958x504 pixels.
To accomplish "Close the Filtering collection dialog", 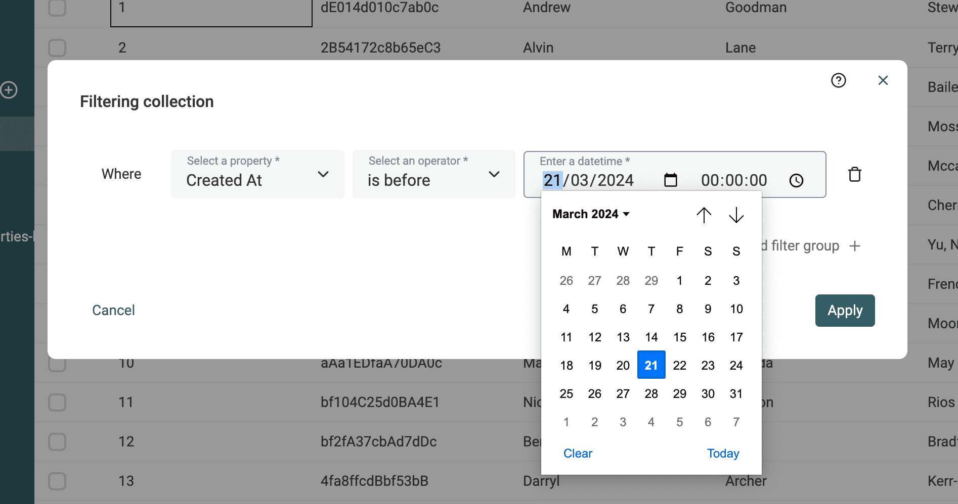I will tap(883, 80).
